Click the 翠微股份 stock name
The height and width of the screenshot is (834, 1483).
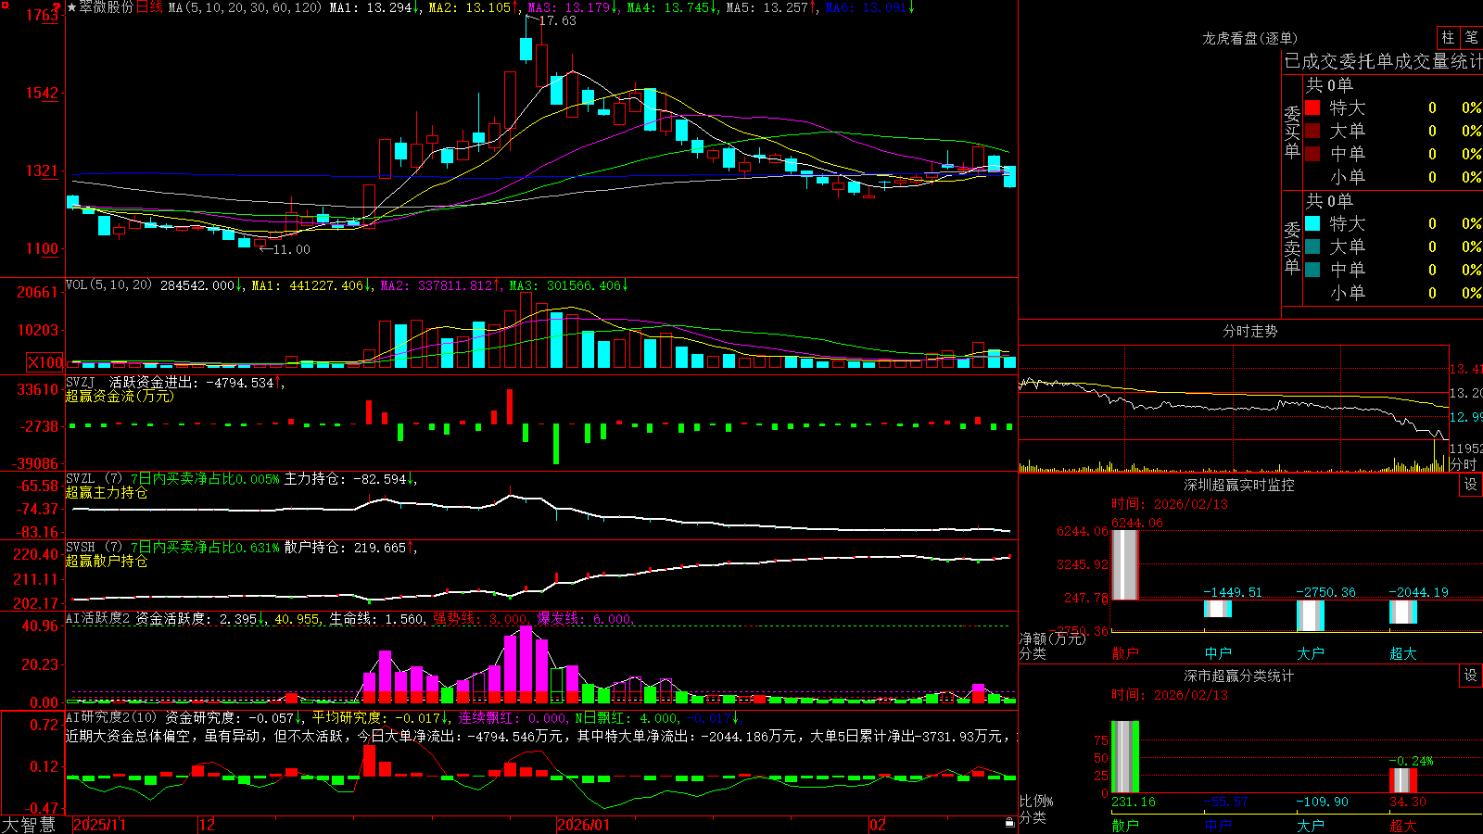106,7
